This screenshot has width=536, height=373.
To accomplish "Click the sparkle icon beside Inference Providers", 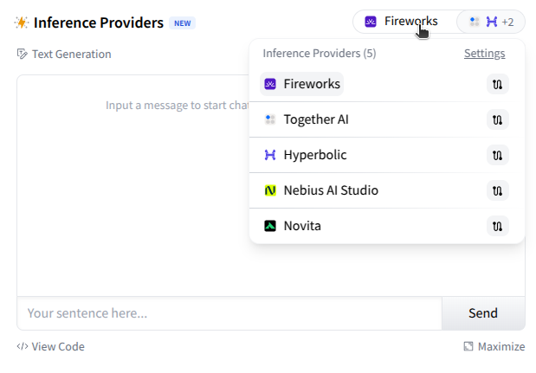I will (x=22, y=23).
